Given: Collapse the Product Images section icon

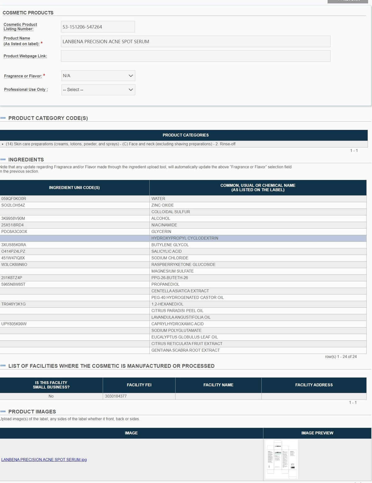Looking at the screenshot, I should tap(3, 411).
